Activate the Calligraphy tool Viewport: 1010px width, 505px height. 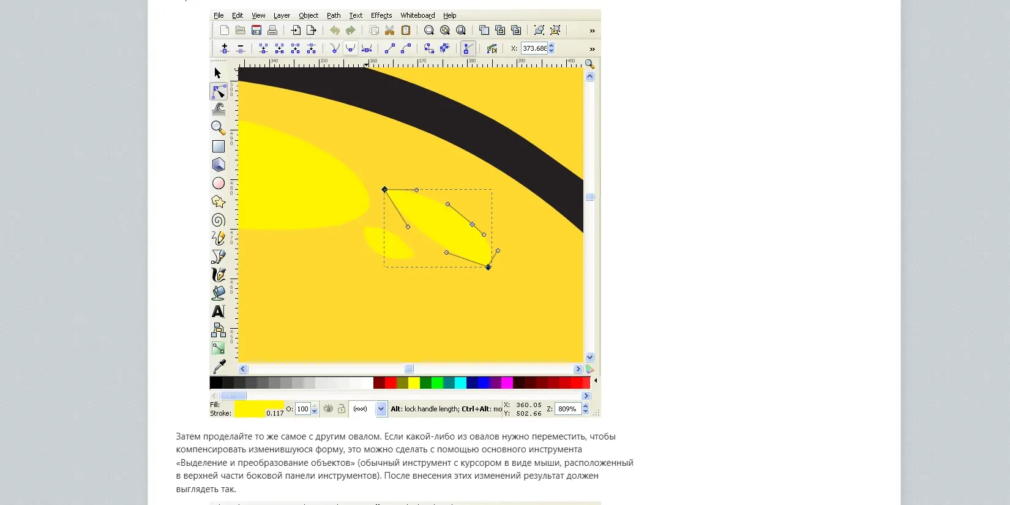219,275
